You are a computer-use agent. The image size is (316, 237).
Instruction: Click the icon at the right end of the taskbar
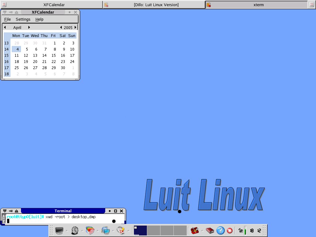tap(312, 5)
